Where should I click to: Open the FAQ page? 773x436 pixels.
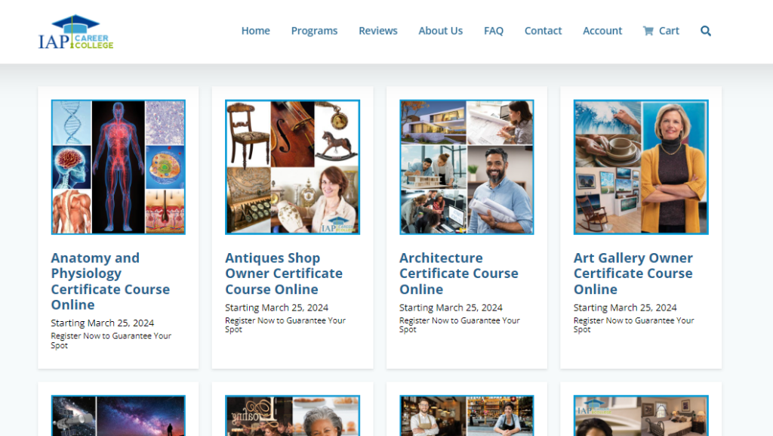493,30
